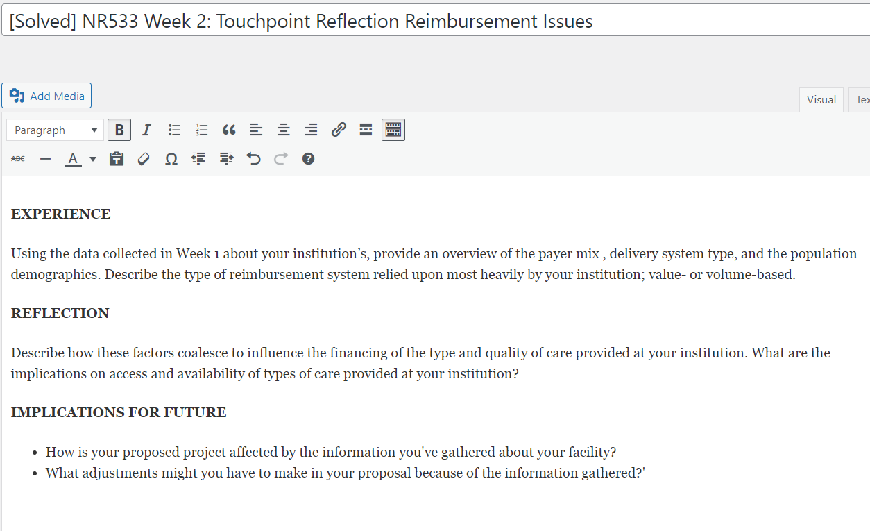Switch to the Visual editor tab
The height and width of the screenshot is (531, 870).
point(821,100)
